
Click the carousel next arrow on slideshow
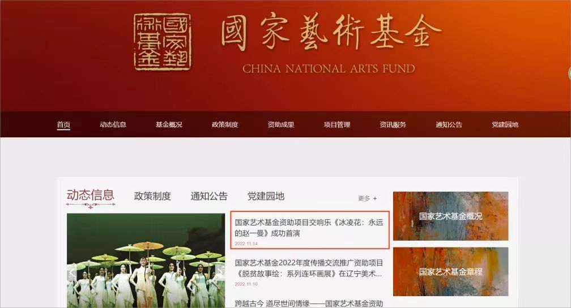(x=220, y=271)
